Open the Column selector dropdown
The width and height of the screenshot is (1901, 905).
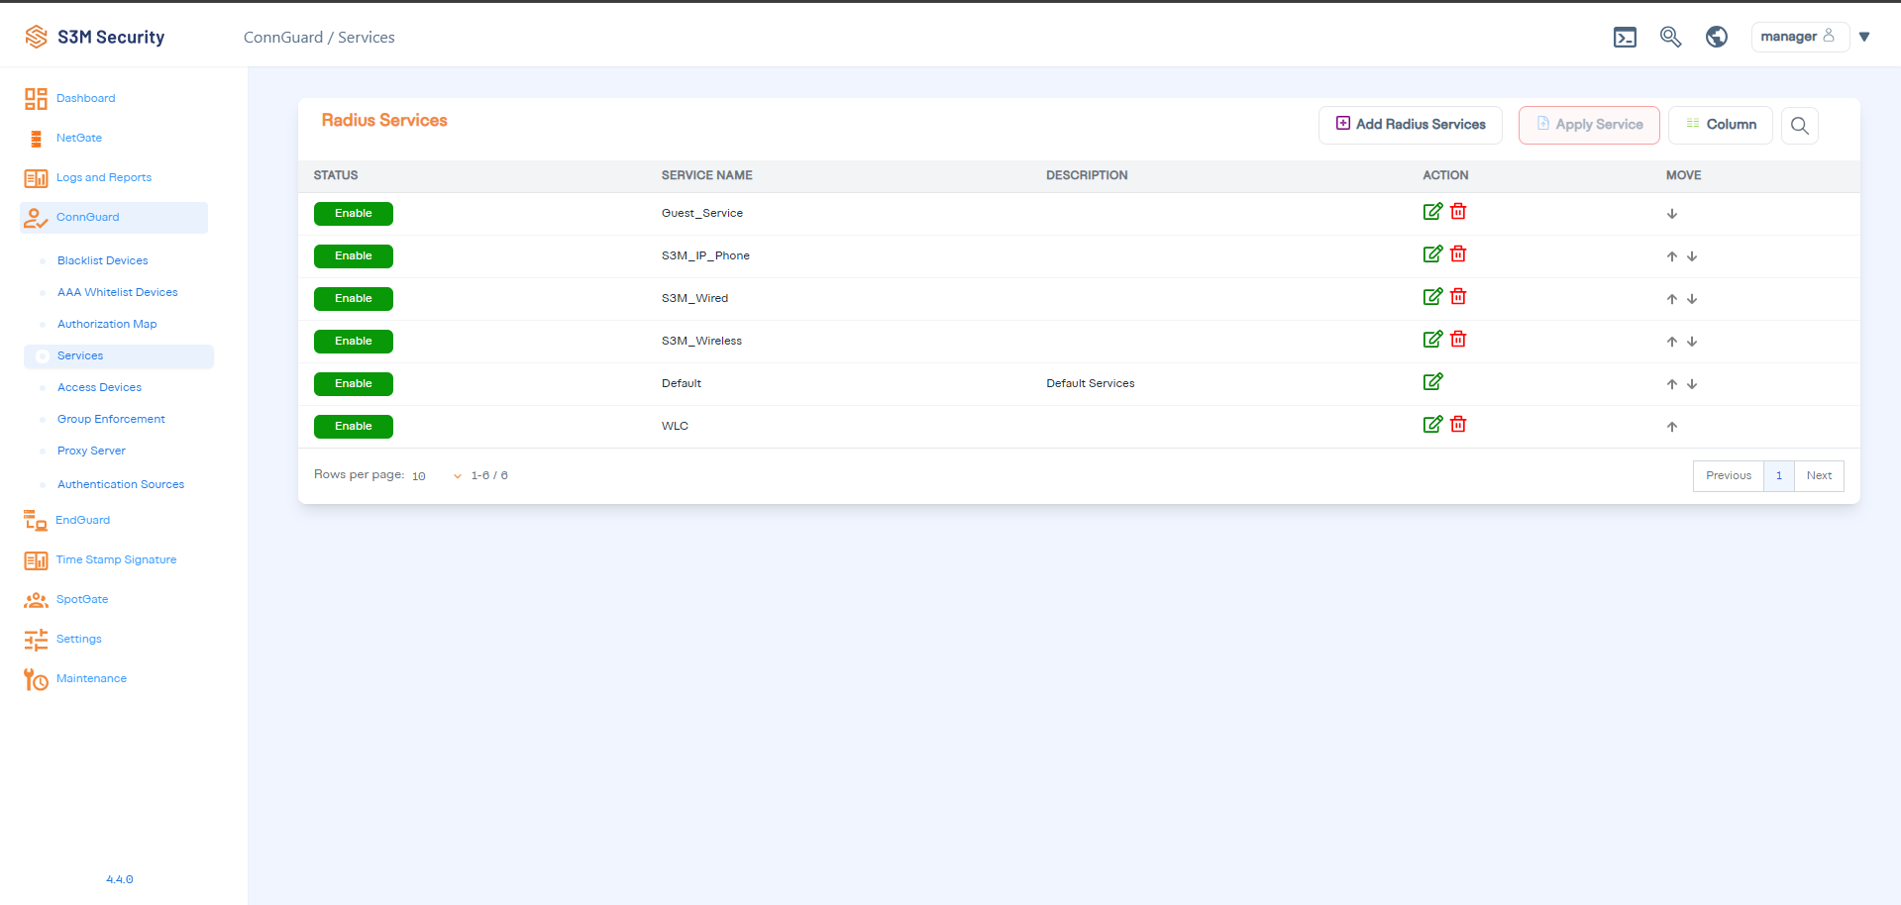[x=1721, y=125]
